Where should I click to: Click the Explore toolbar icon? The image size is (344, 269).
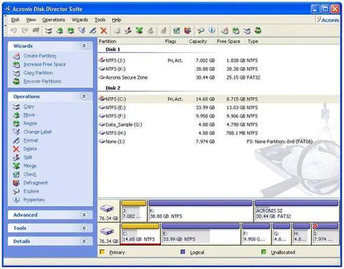coord(200,31)
